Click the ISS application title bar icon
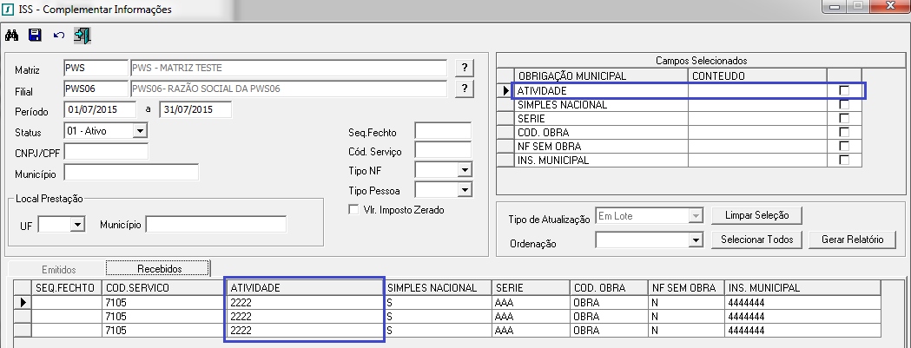This screenshot has width=911, height=348. (8, 10)
